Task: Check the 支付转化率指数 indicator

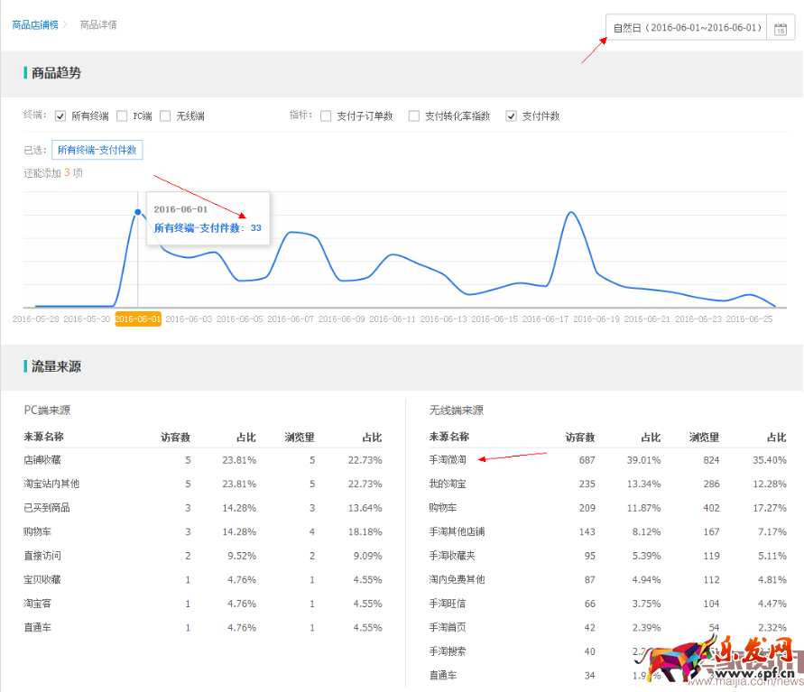Action: 414,116
